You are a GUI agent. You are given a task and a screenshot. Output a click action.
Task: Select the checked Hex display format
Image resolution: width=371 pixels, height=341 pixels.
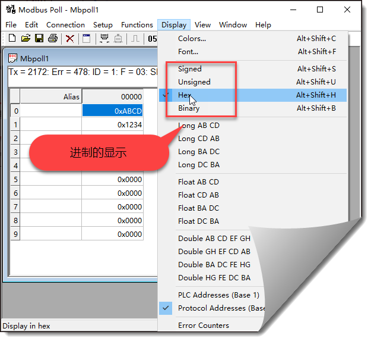point(253,95)
